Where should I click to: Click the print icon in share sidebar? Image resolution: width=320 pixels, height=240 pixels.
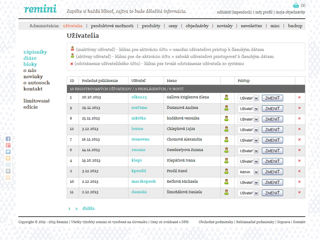8,171
